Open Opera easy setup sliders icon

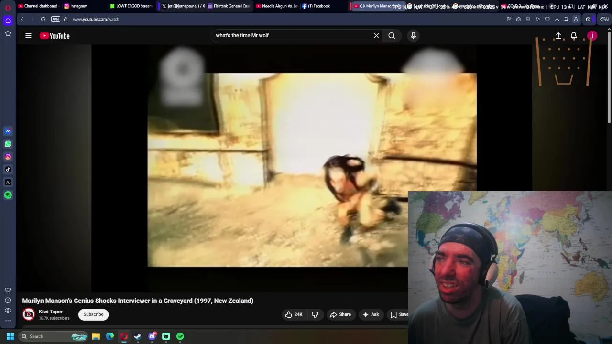pyautogui.click(x=566, y=19)
